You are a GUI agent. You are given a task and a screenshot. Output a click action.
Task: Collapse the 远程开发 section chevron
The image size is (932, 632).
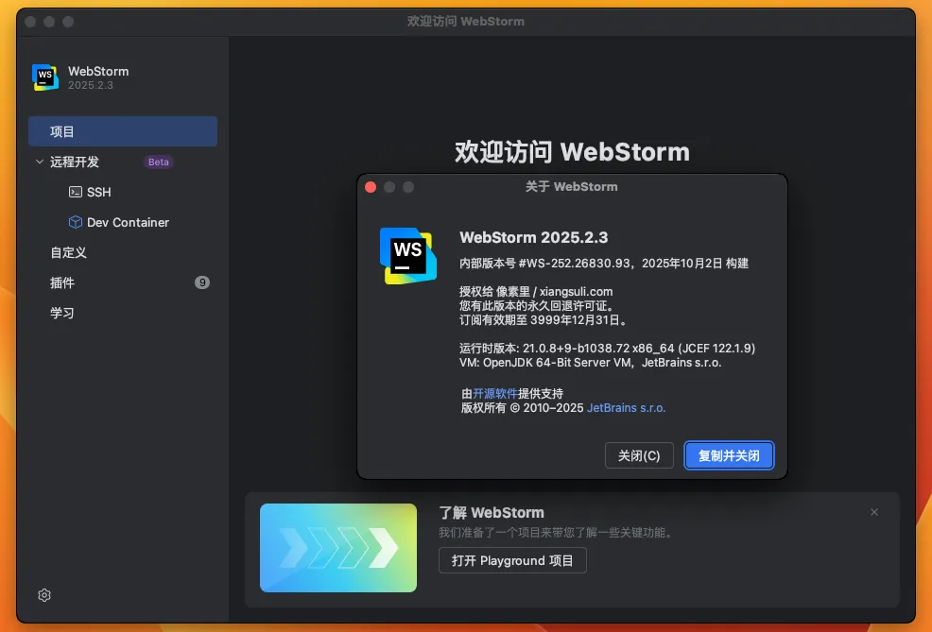click(40, 162)
